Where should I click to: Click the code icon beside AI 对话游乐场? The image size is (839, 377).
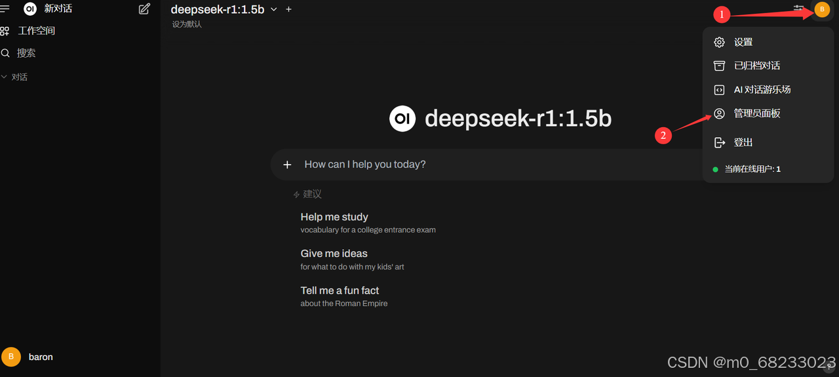point(719,90)
